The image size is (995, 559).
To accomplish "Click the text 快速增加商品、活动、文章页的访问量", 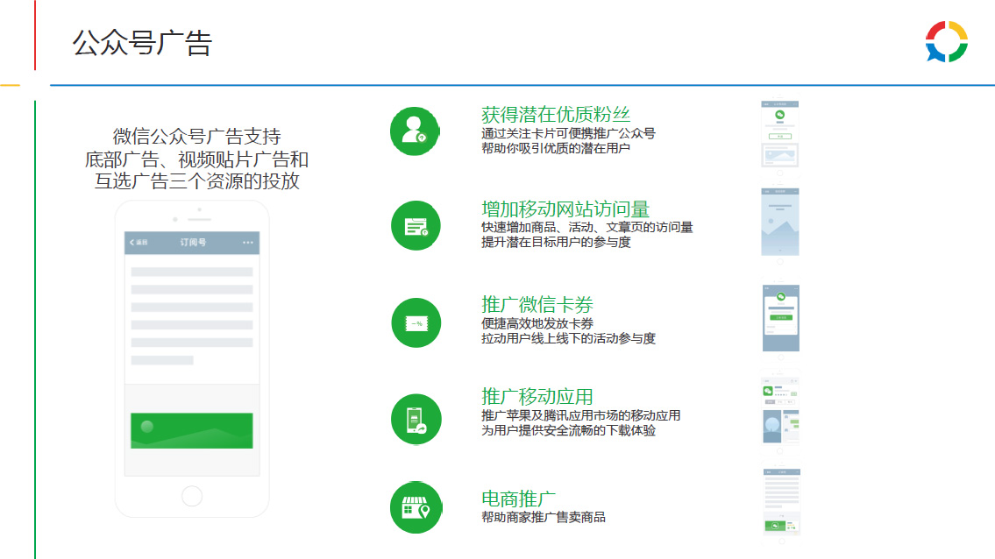I will (x=587, y=228).
